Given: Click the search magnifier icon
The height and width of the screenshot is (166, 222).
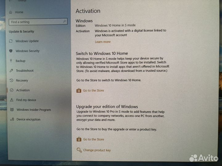Looking at the screenshot, I should 64,22.
